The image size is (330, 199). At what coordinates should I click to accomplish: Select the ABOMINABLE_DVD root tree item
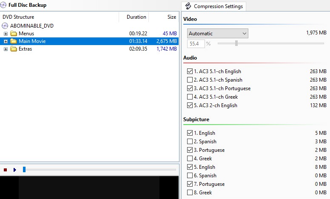point(32,26)
